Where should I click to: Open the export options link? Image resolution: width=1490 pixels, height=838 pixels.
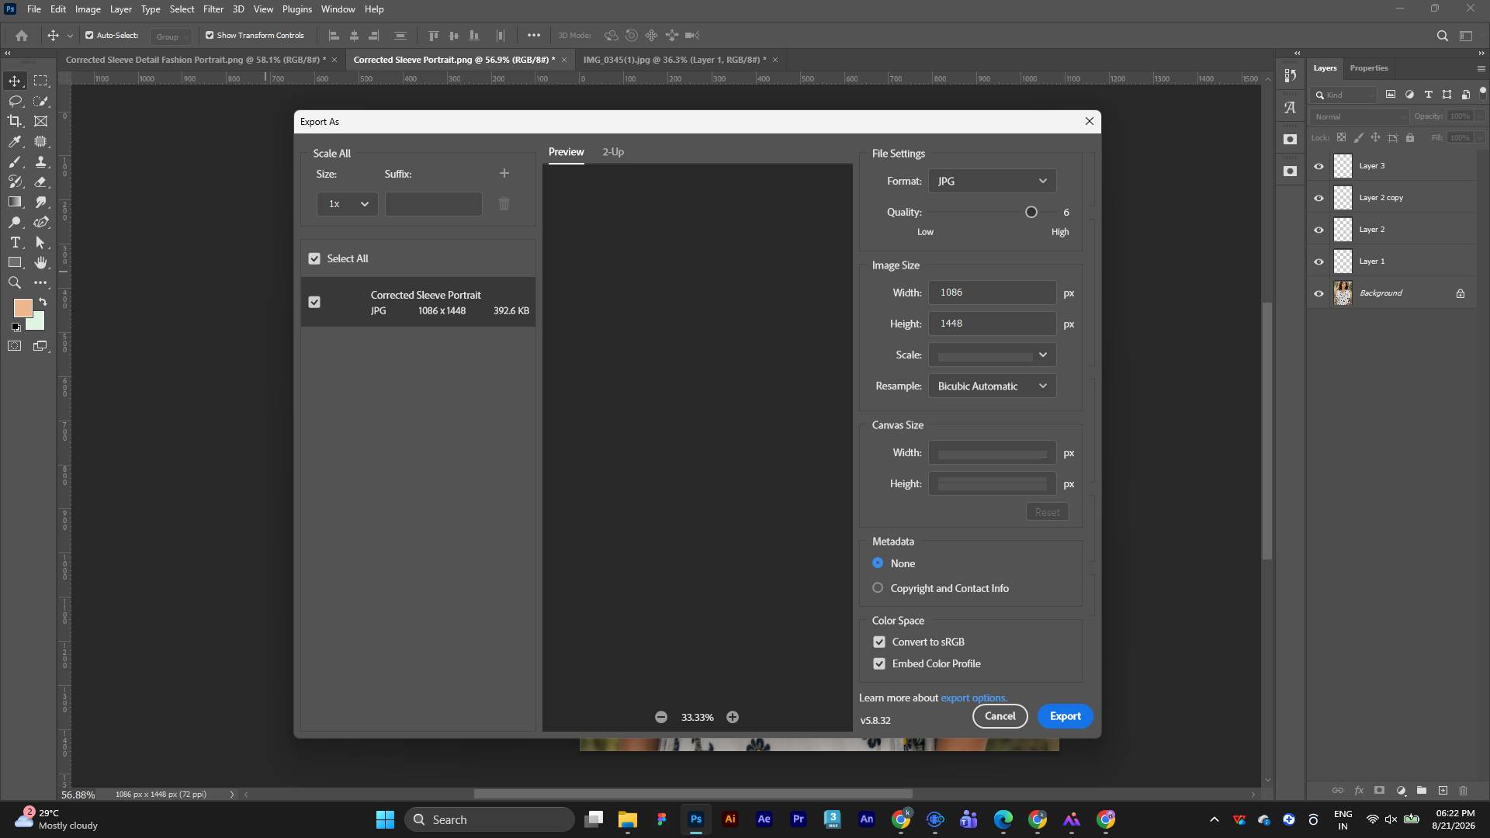[x=973, y=698]
